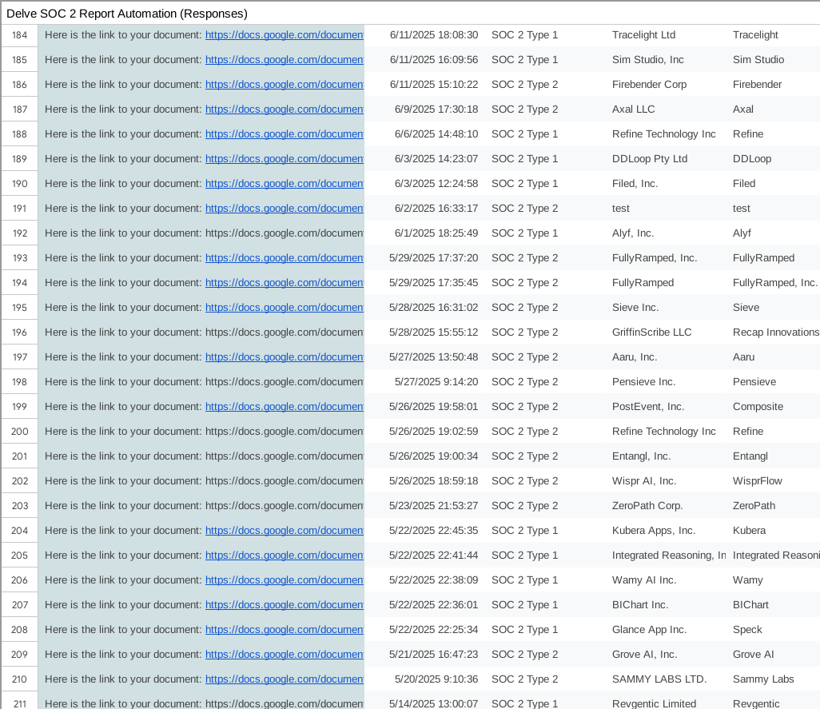Select cell 'Wamy AI Inc.'

point(644,580)
